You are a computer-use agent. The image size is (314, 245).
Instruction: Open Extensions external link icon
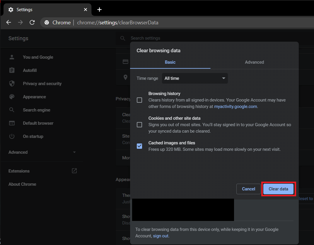point(74,171)
